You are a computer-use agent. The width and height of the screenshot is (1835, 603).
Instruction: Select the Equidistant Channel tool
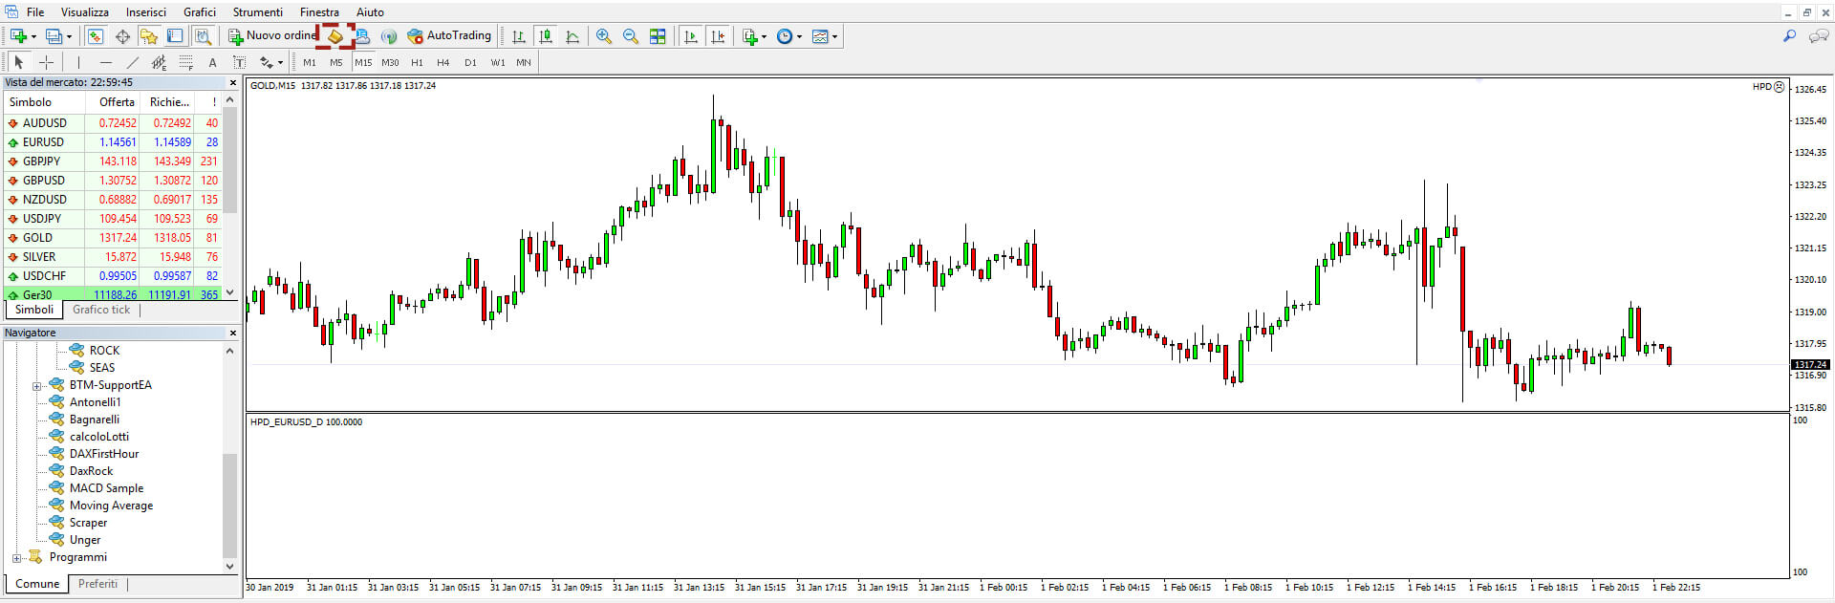[x=159, y=62]
